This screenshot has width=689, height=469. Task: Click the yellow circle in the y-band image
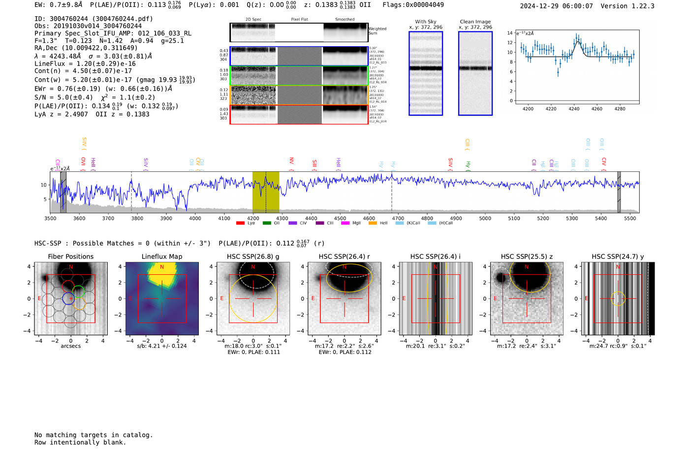tap(618, 298)
